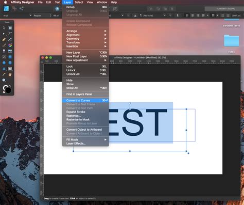This screenshot has width=244, height=205.
Task: Open the Video folder on desktop
Action: [x=231, y=41]
